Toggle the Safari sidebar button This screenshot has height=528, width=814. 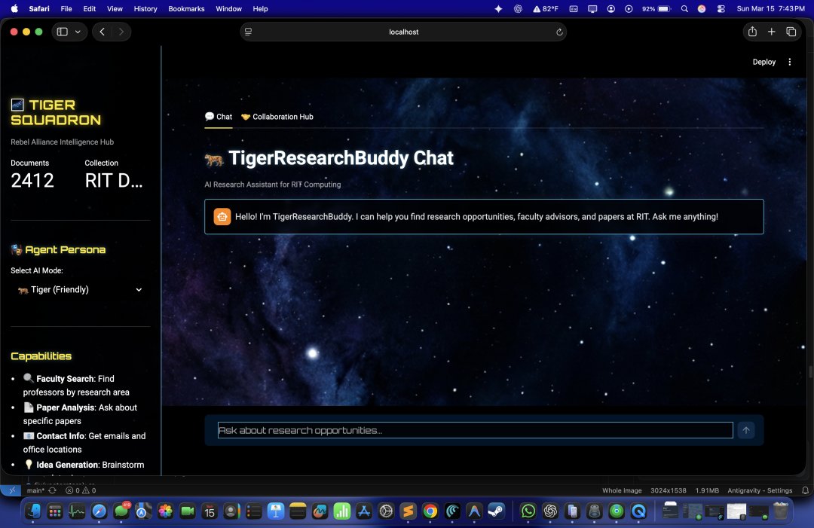63,32
